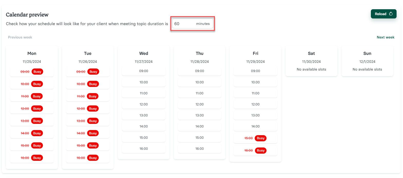Select the 16:00 slot on Thursday
403x178 pixels.
click(x=199, y=148)
